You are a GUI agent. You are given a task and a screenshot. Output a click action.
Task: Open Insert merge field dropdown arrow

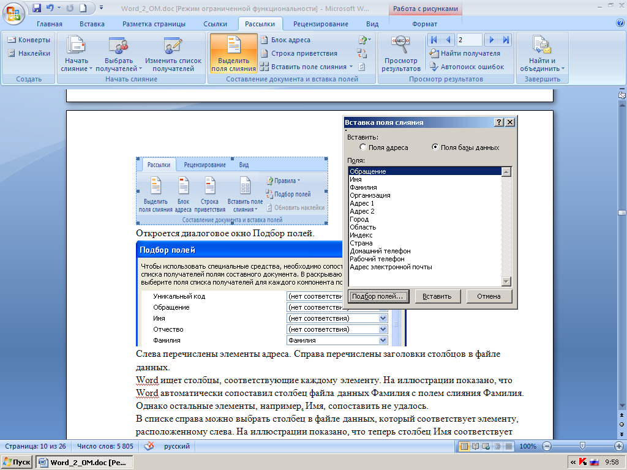pos(351,67)
